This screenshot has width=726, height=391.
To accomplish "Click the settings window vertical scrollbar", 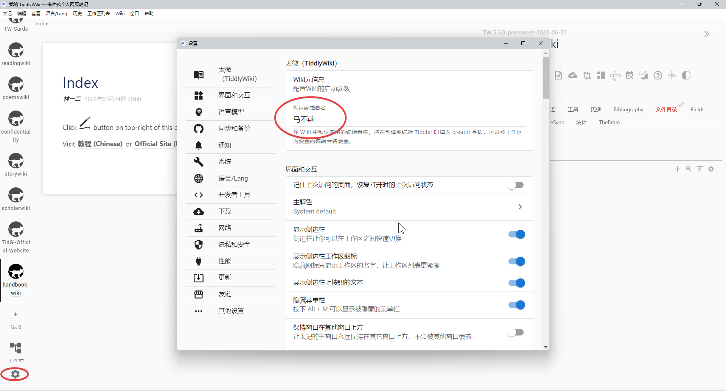I will click(546, 78).
